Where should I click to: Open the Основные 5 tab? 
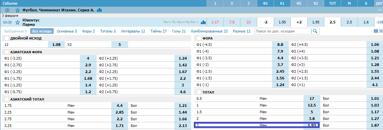(67, 31)
